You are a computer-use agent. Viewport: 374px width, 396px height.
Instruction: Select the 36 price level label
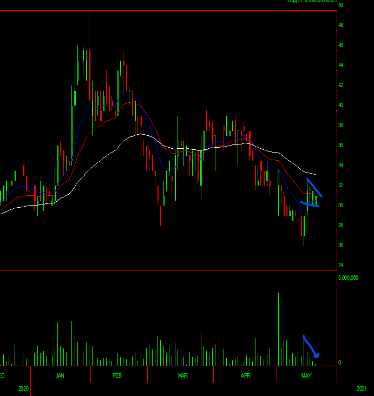click(x=340, y=145)
